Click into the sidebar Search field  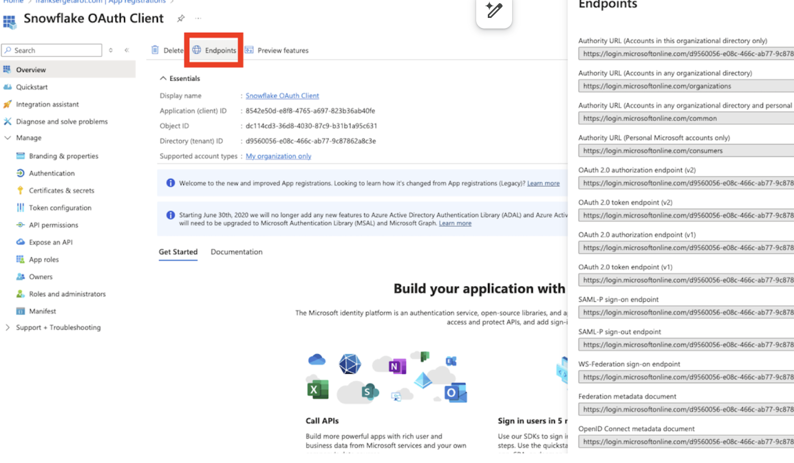(x=52, y=50)
